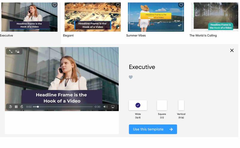Click the Summer Vibes template name
This screenshot has width=240, height=148.
coord(136,35)
